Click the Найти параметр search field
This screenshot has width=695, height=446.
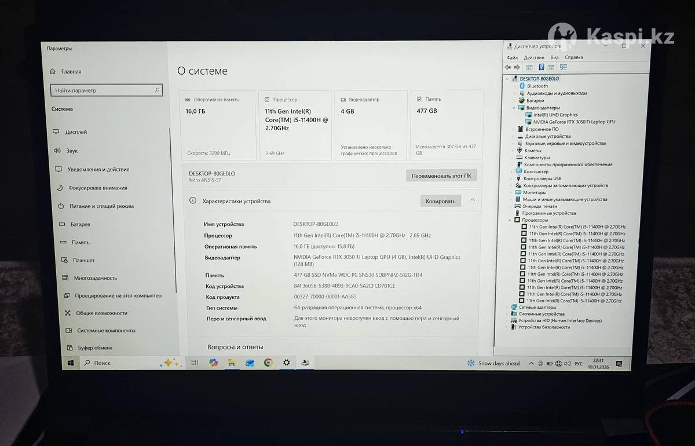click(104, 90)
